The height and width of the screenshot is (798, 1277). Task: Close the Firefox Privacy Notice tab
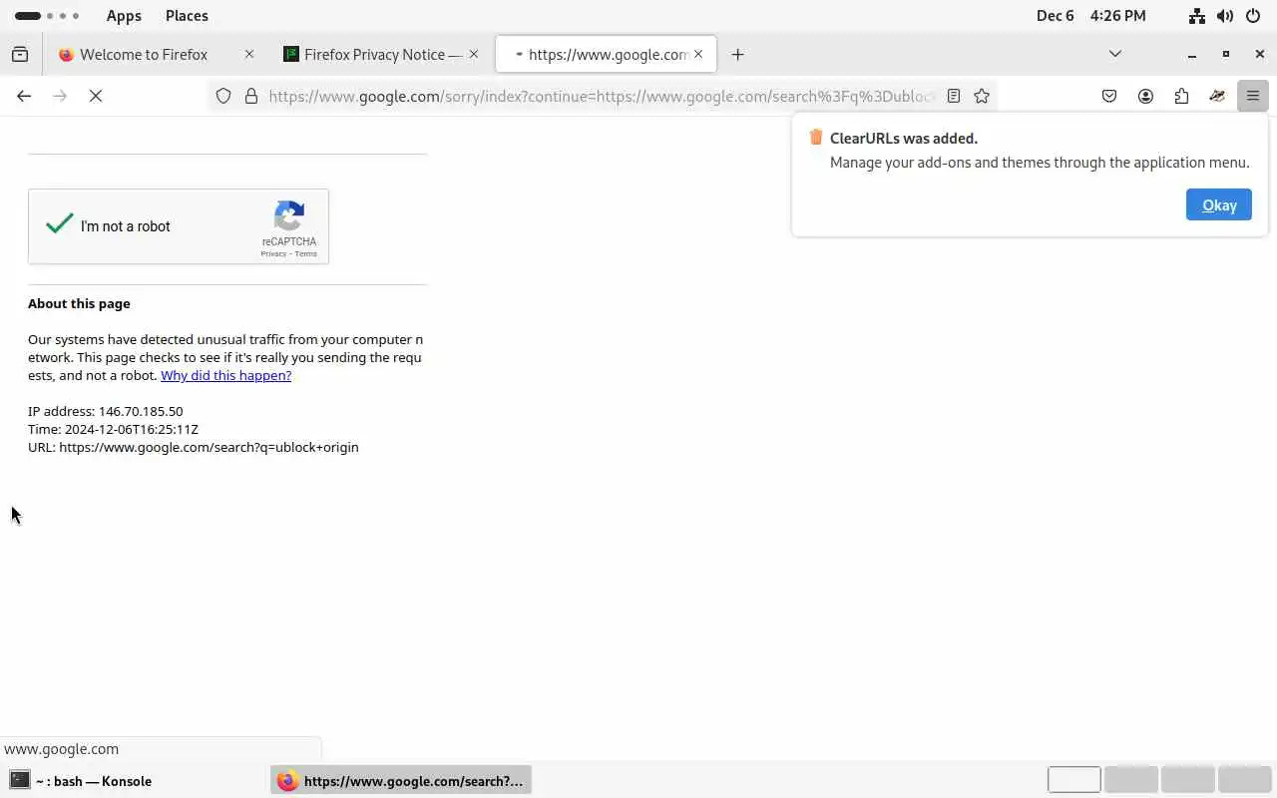pos(474,55)
